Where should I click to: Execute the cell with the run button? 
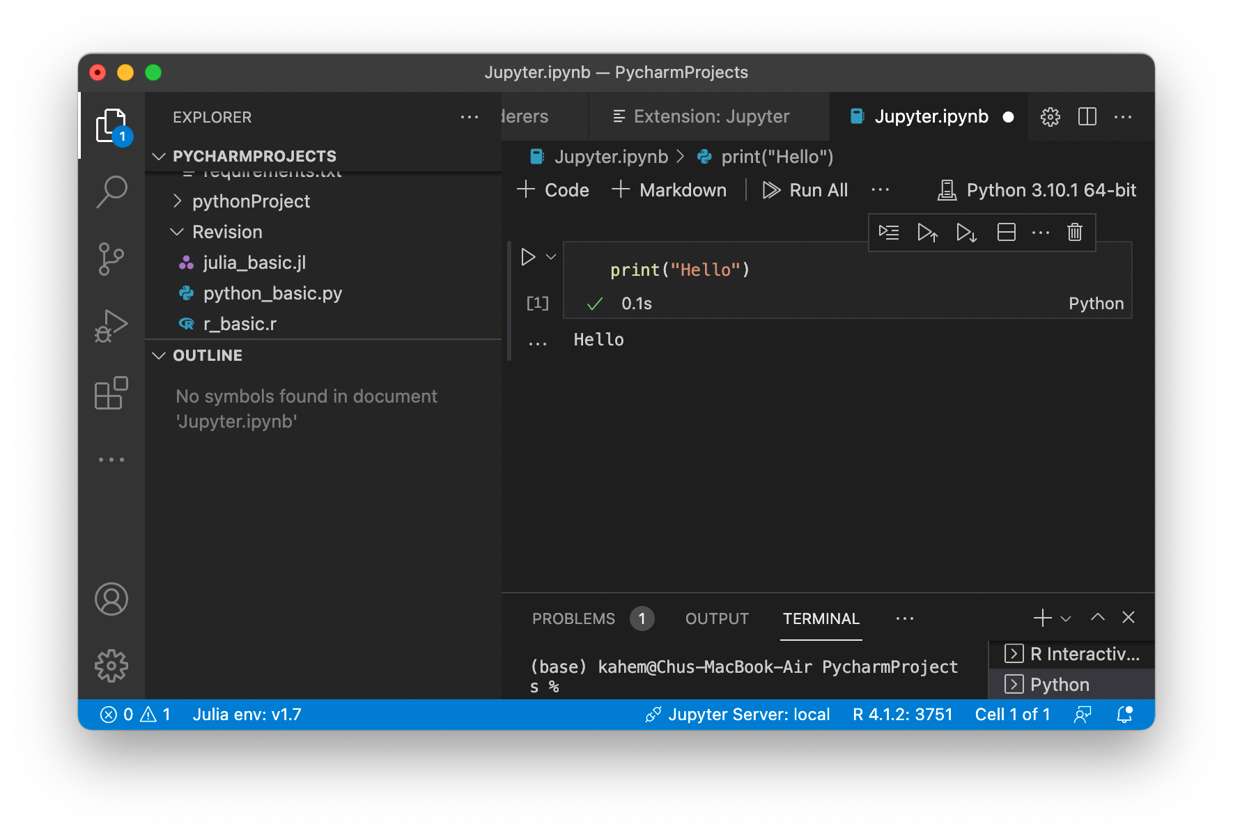(x=528, y=257)
